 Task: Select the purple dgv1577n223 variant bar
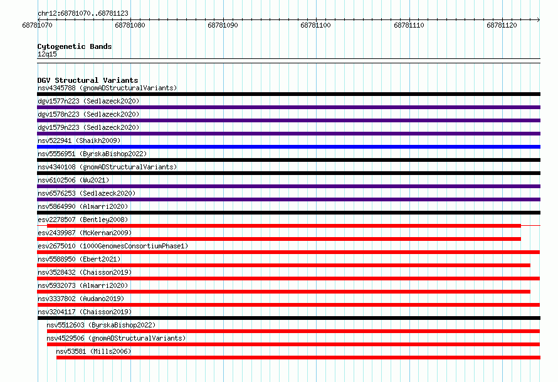(288, 107)
